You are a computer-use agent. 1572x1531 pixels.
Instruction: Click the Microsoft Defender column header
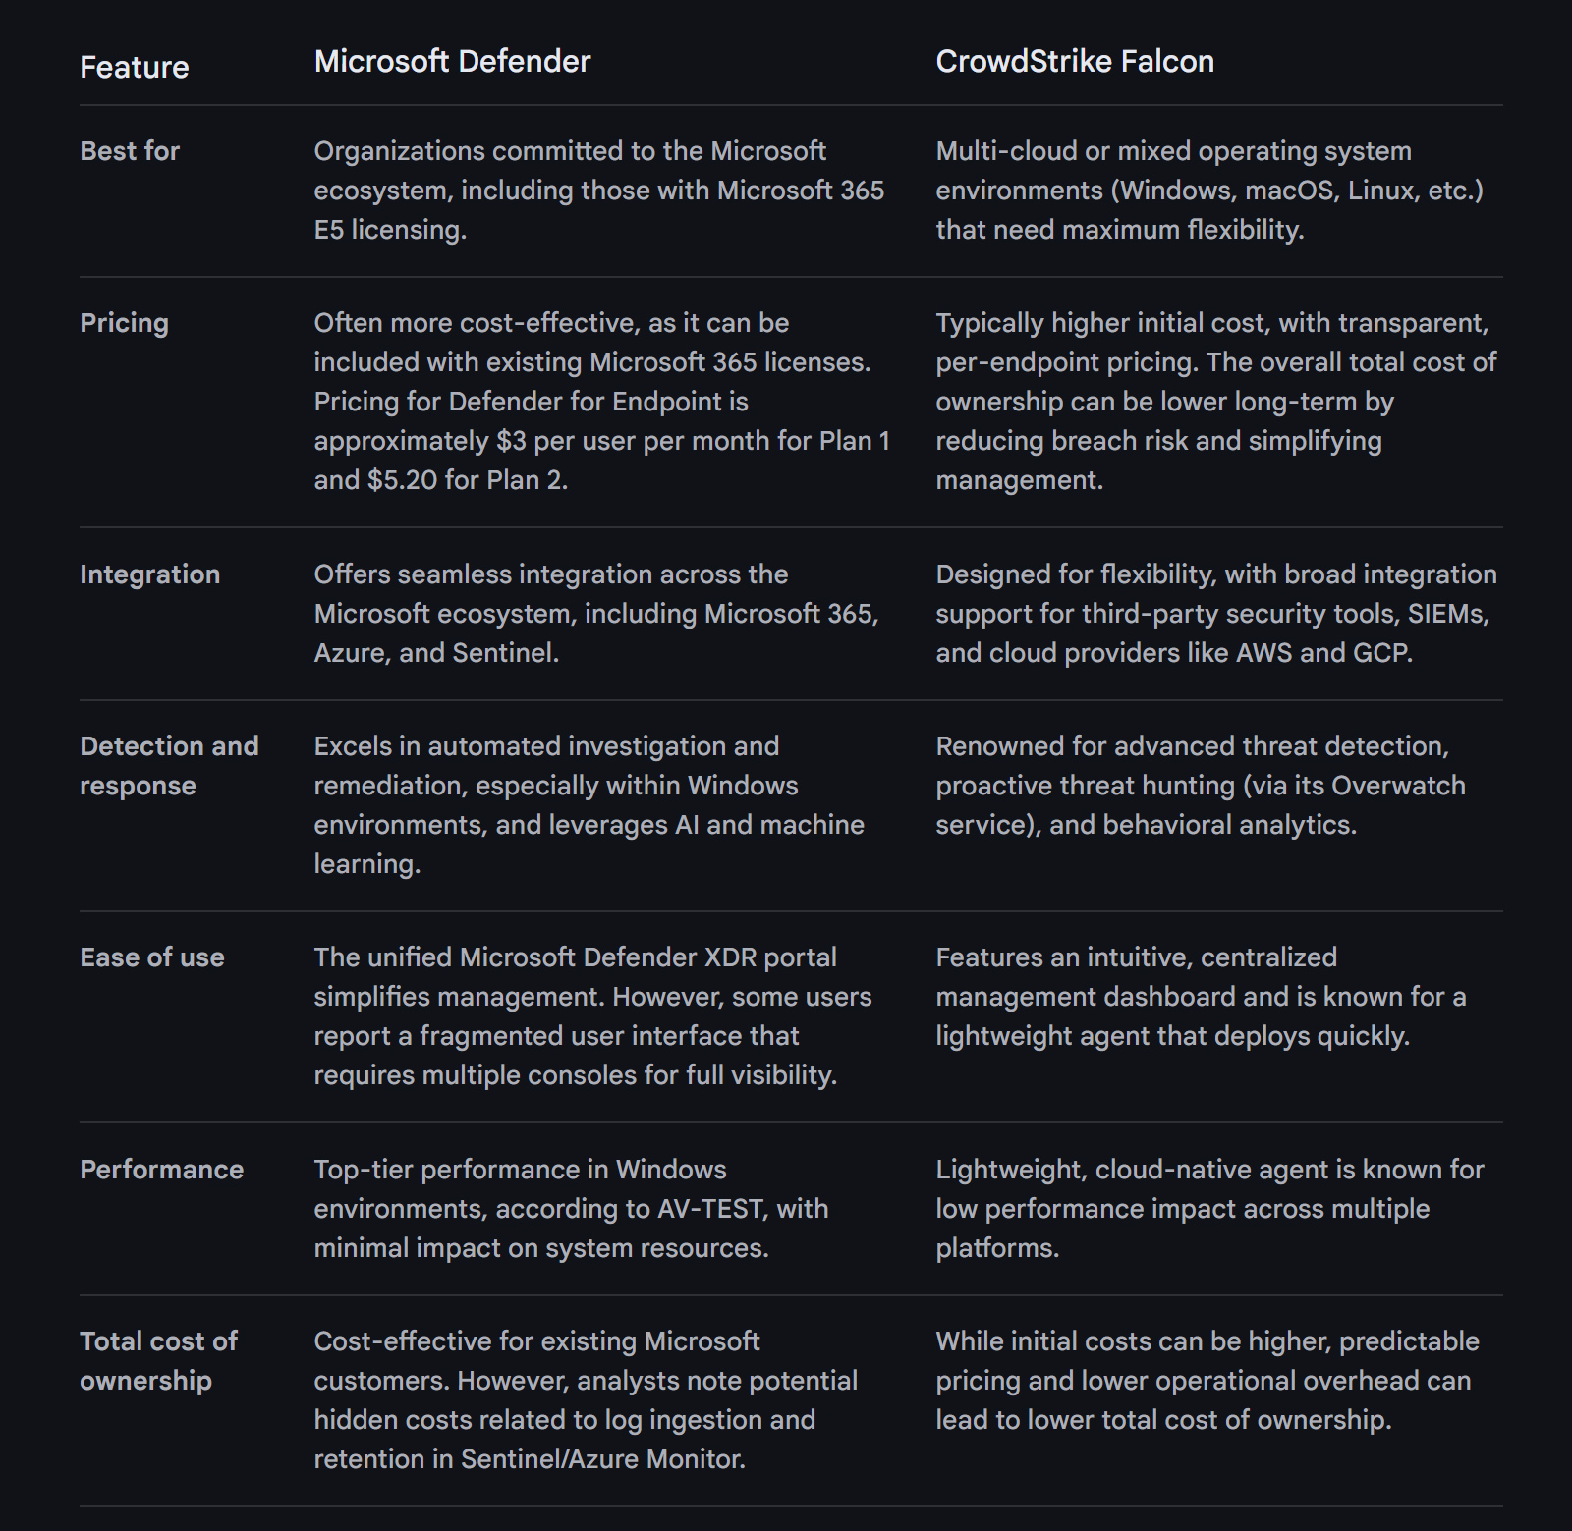pyautogui.click(x=452, y=61)
